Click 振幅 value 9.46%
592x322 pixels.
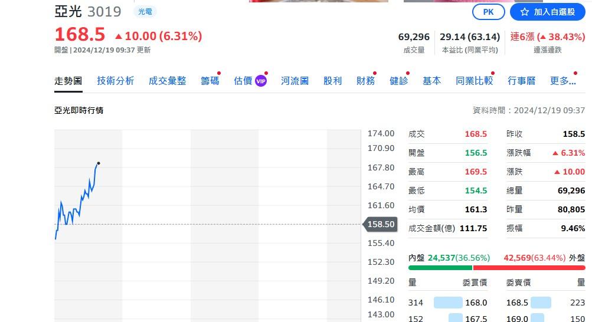tap(573, 228)
